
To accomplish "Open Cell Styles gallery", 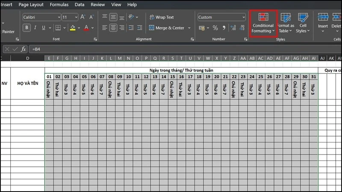I will click(303, 23).
